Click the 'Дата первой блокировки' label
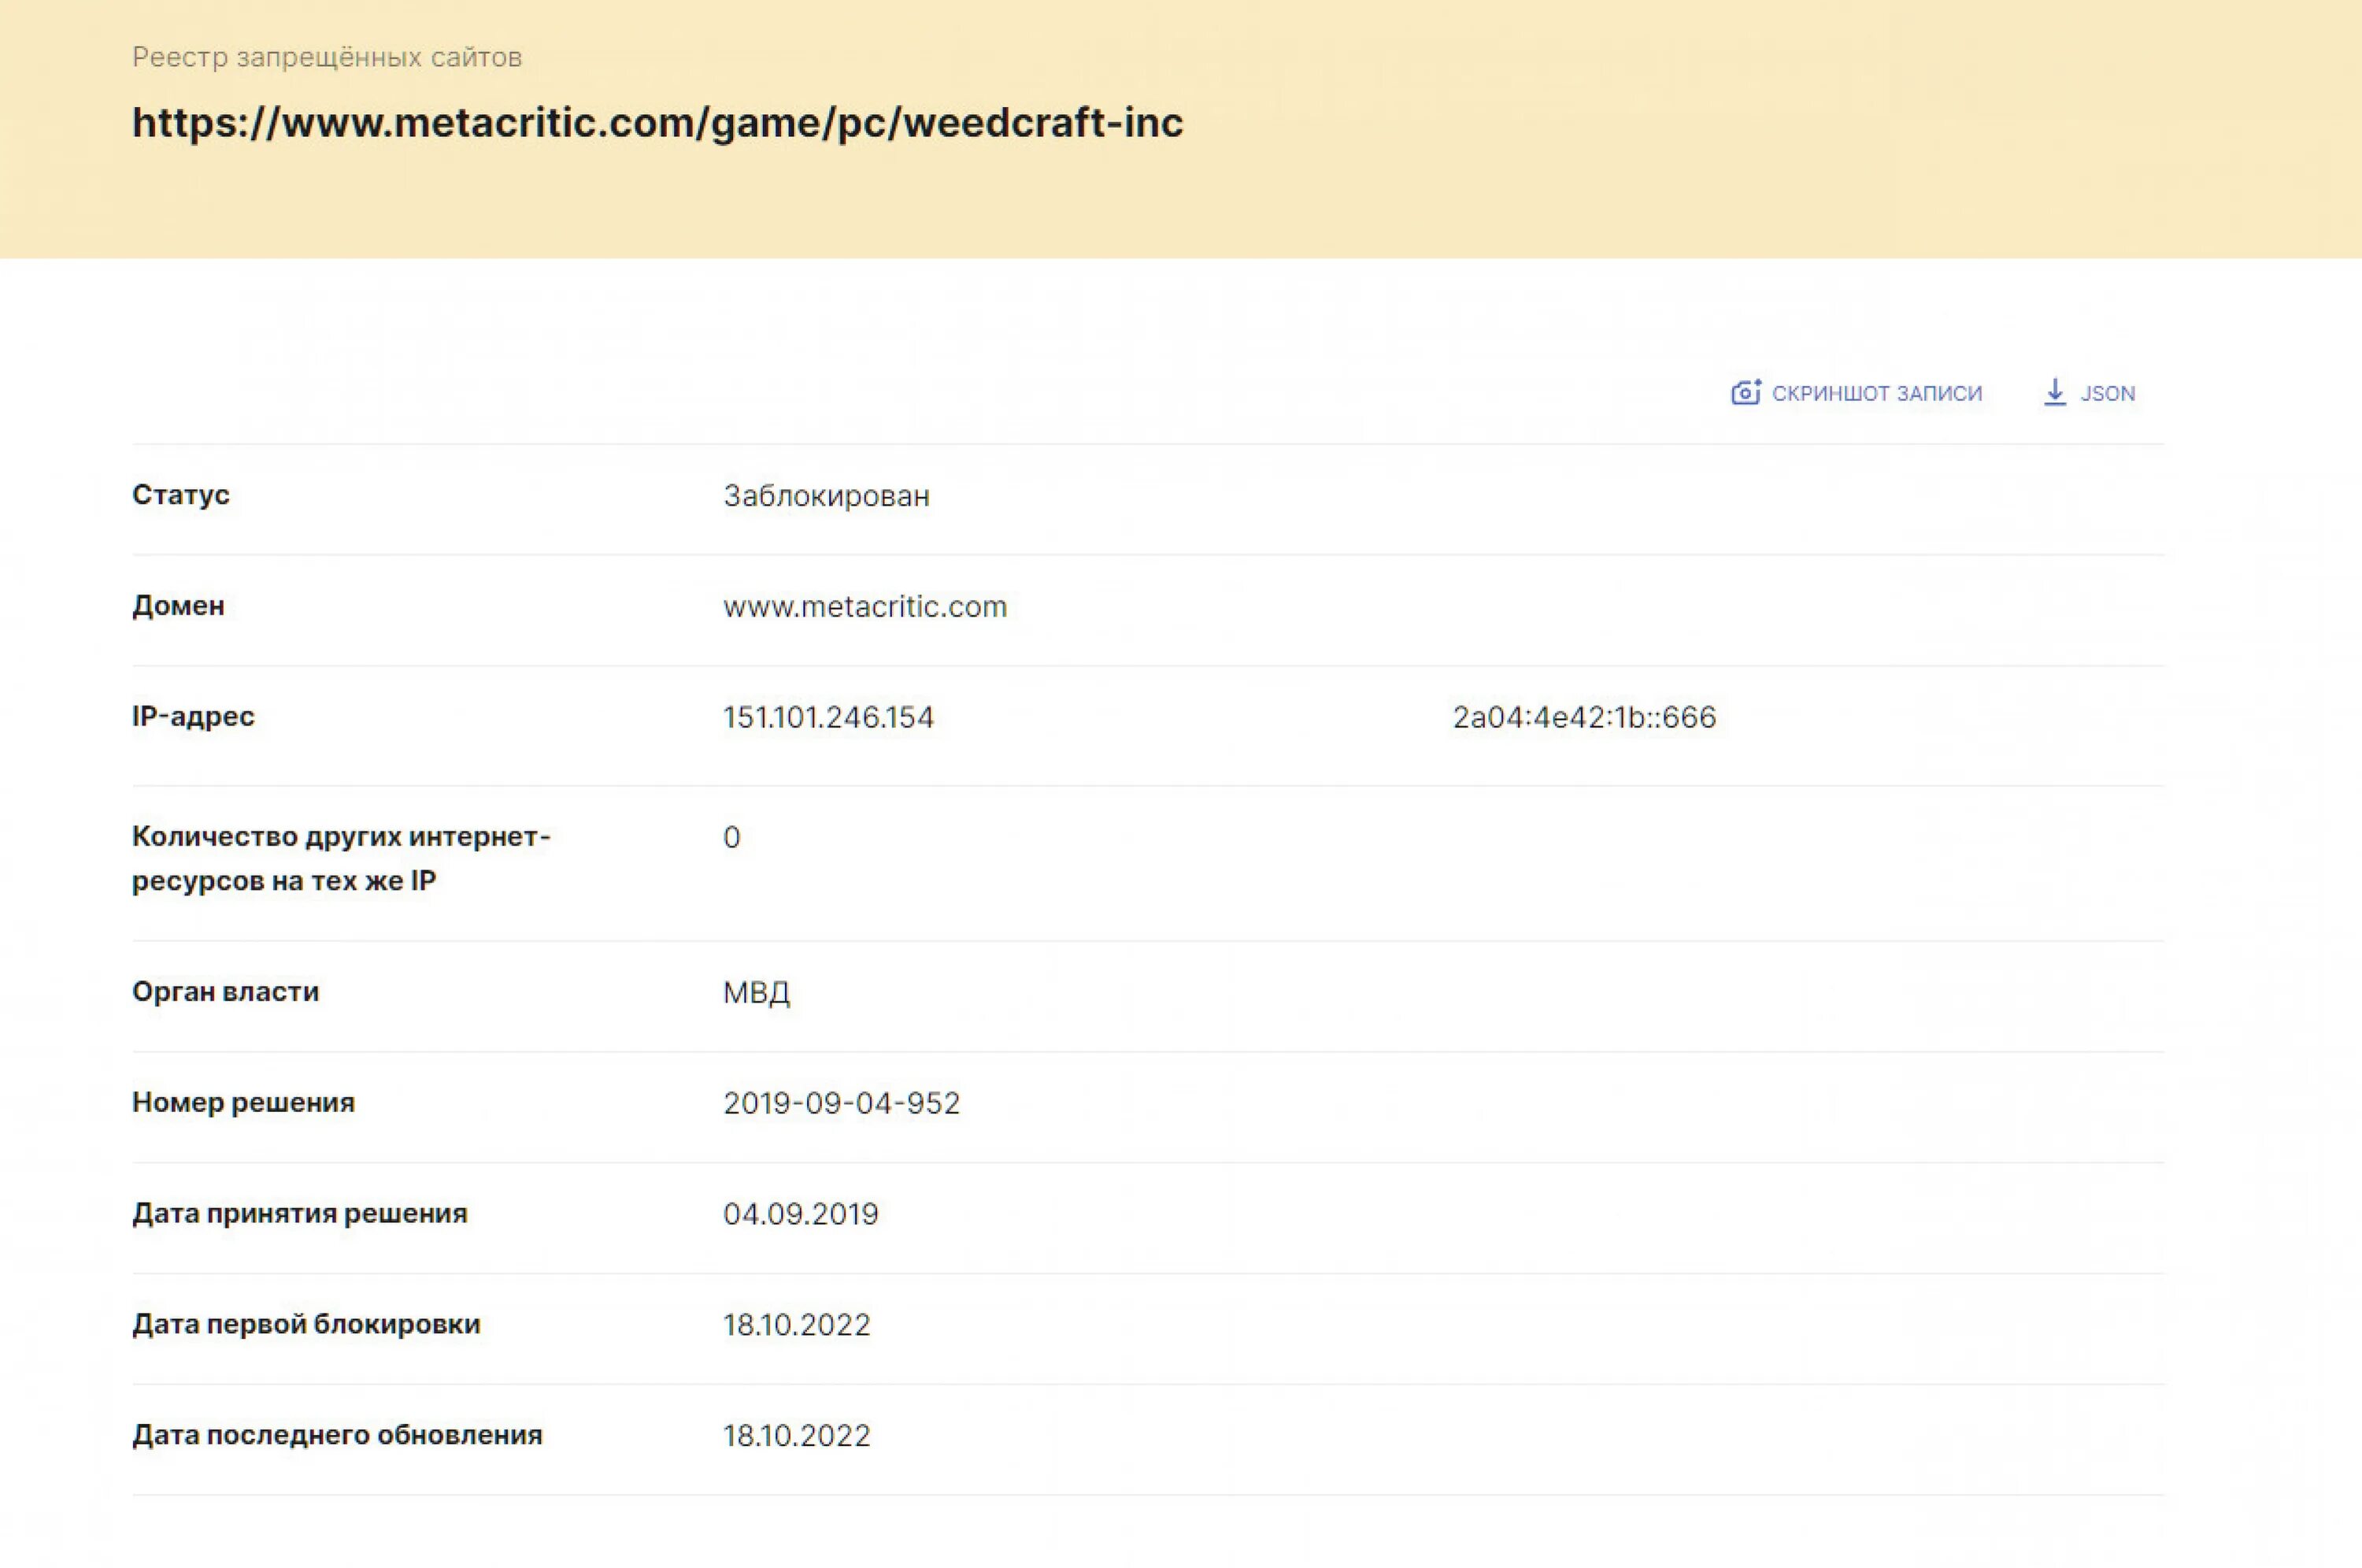 click(x=305, y=1324)
